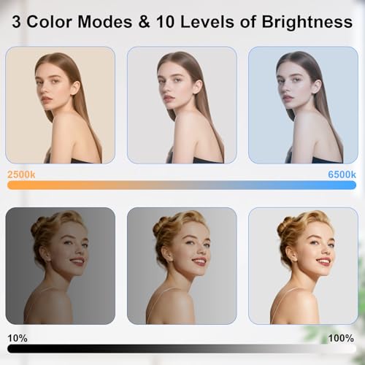Select the darkest brightness portrait thumbnail
The height and width of the screenshot is (365, 365).
(61, 266)
